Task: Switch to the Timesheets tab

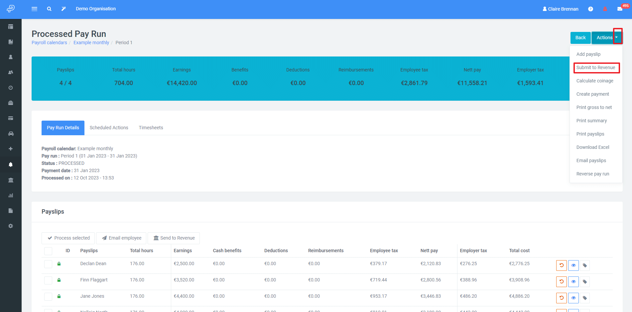Action: [x=151, y=128]
